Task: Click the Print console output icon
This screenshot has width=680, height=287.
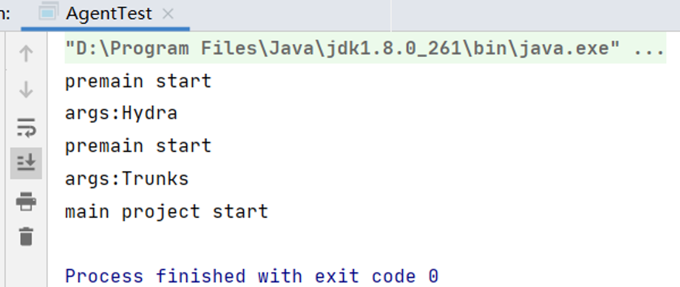Action: 26,201
